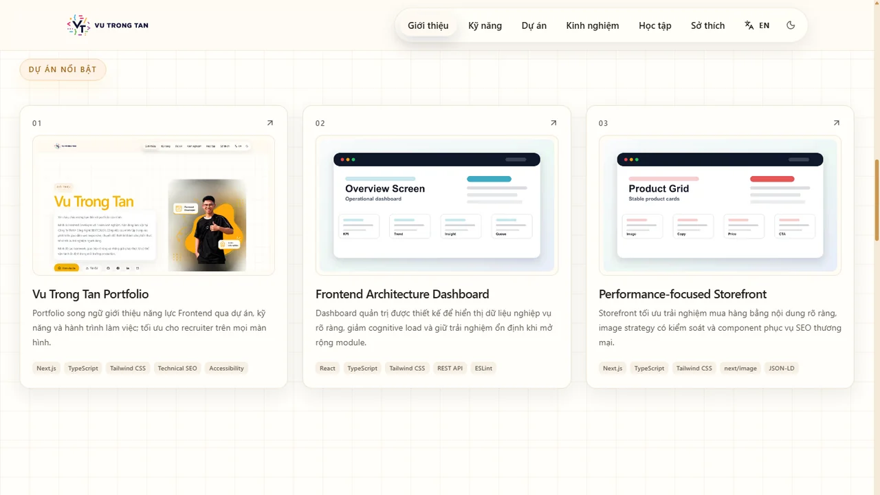Select Sở thích nav item
Image resolution: width=880 pixels, height=495 pixels.
point(707,25)
